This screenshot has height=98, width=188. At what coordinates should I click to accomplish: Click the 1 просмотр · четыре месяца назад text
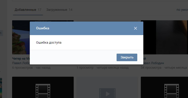click(103, 68)
